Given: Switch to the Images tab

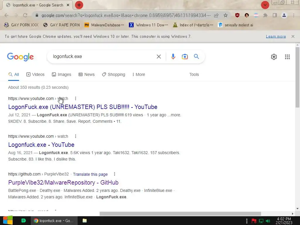Looking at the screenshot, I should coord(62,74).
